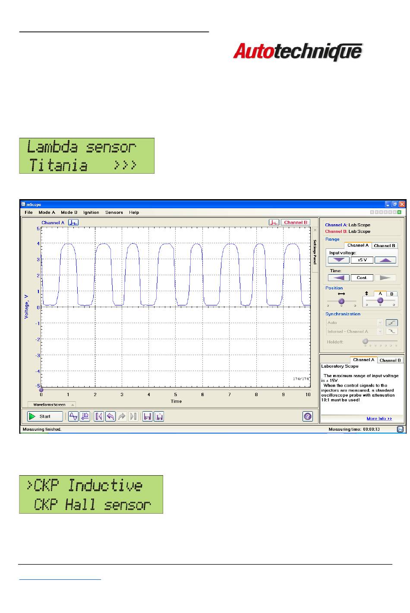
Task: Click the green indicator square in menu bar
Action: pyautogui.click(x=399, y=212)
